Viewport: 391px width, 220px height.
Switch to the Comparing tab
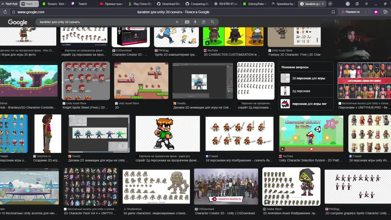[x=197, y=4]
